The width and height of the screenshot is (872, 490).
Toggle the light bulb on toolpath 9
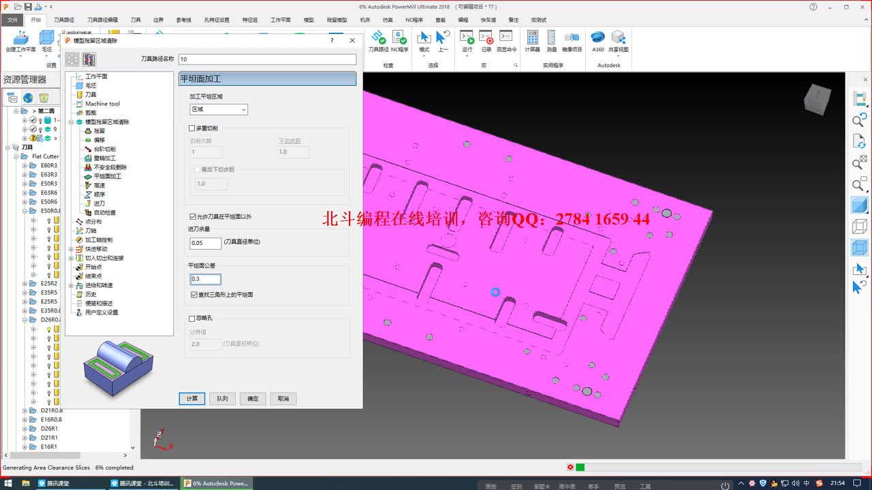coord(40,129)
